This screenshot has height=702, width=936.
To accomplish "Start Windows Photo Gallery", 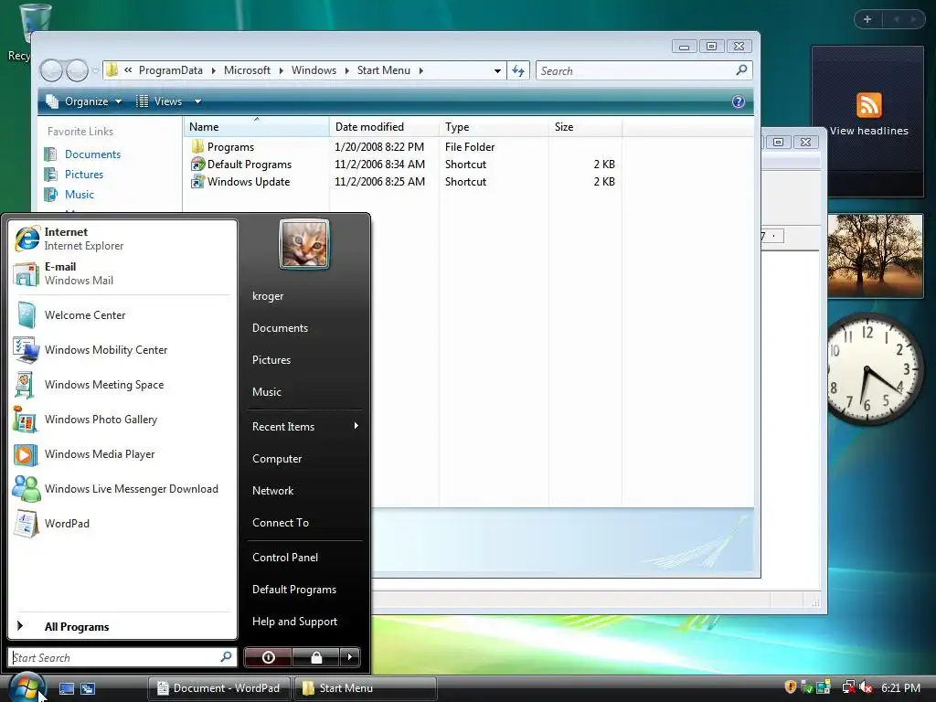I will click(x=122, y=419).
